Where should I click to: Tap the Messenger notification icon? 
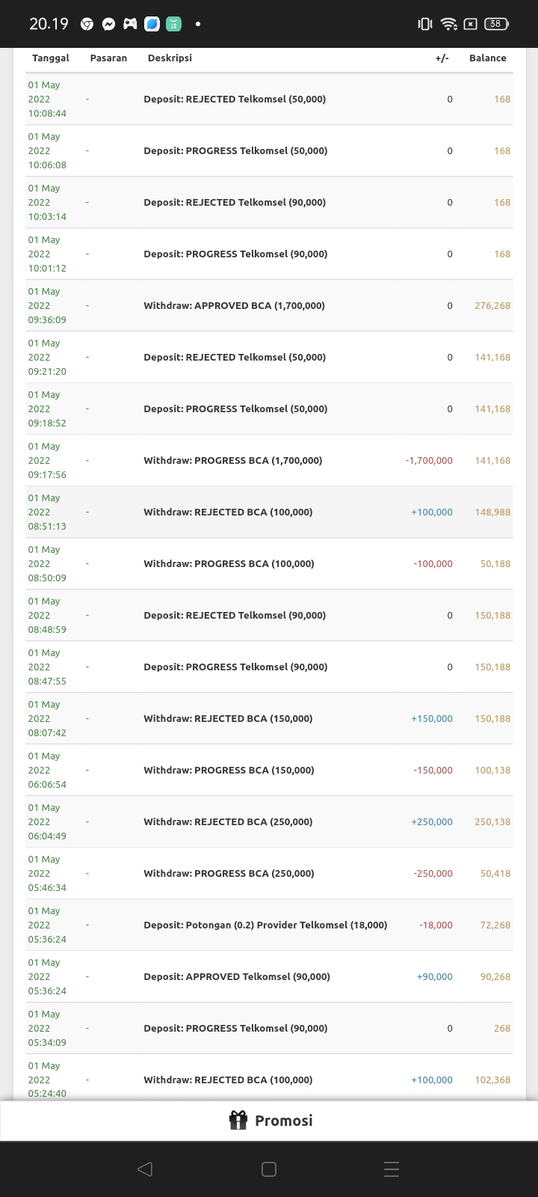(x=108, y=24)
